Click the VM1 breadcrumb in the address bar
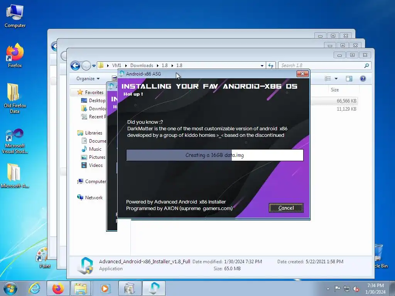 pyautogui.click(x=116, y=66)
